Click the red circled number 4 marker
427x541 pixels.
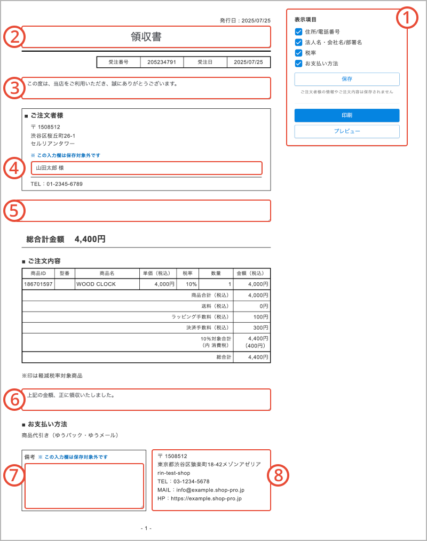pyautogui.click(x=14, y=168)
